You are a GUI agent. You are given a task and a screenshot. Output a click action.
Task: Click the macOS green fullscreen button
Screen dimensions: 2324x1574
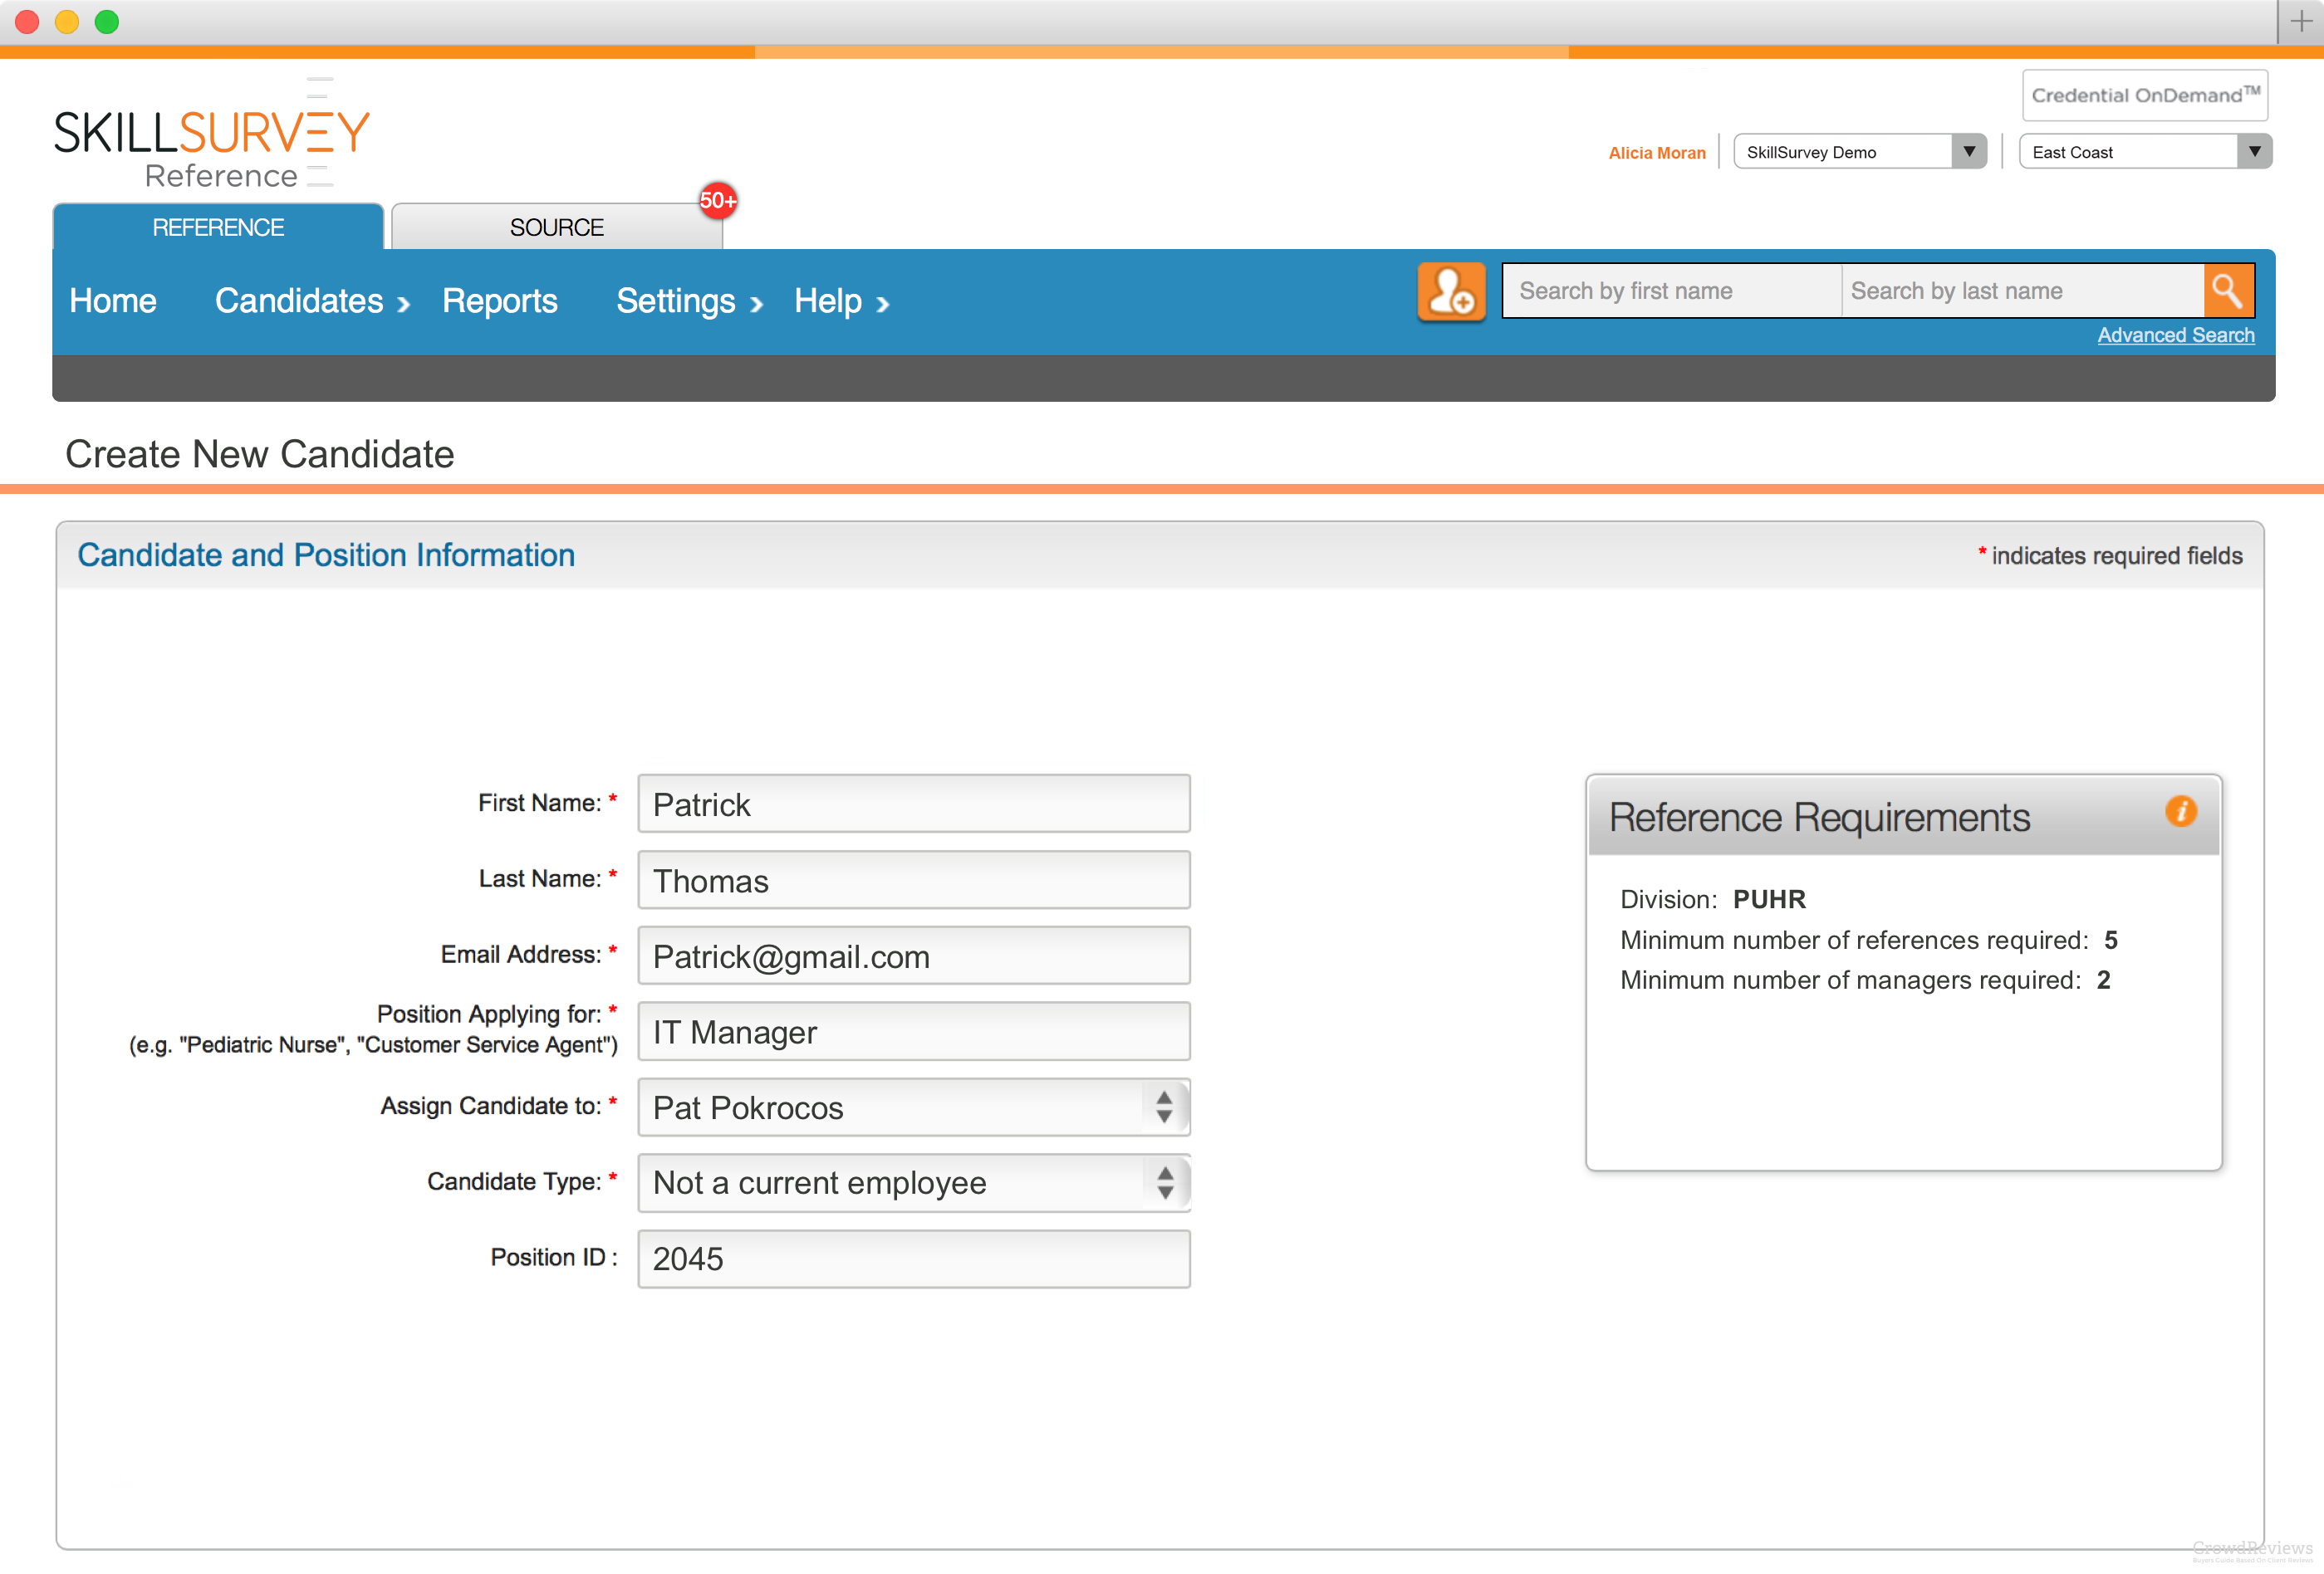tap(107, 22)
